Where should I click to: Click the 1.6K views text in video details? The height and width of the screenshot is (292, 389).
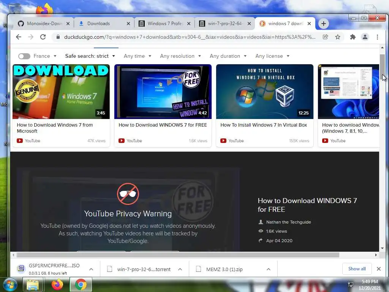277,231
